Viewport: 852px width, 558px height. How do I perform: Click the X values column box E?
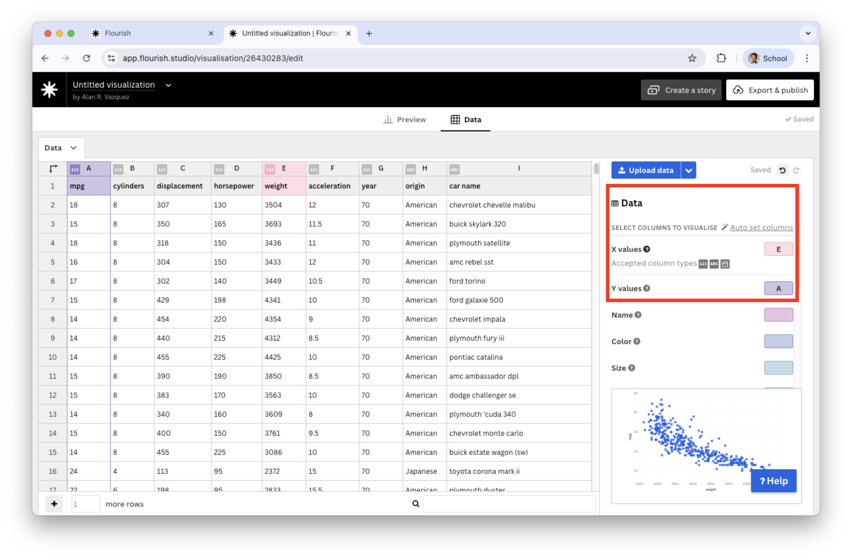pos(778,249)
